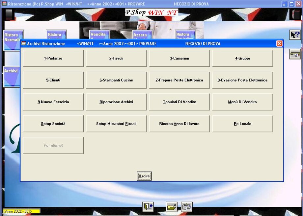
Task: Click 7-Prepara Posta Elettronica
Action: [179, 80]
